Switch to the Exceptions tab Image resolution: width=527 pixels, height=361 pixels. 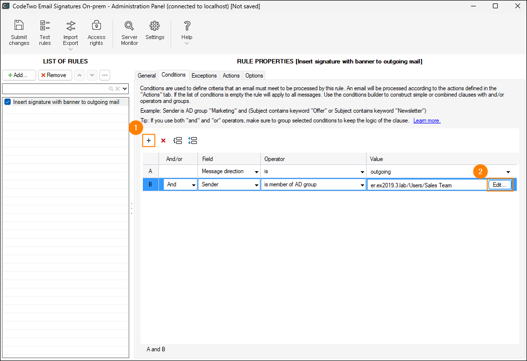click(x=204, y=76)
